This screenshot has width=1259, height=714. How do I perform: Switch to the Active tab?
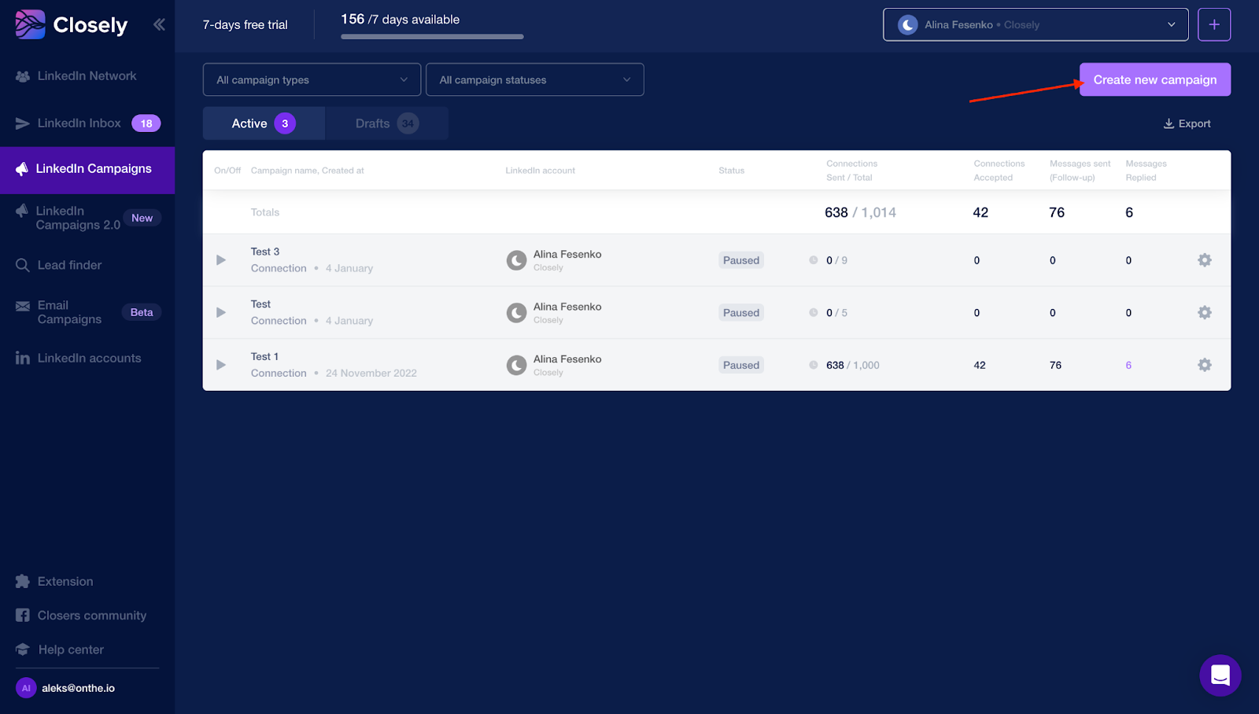point(264,123)
